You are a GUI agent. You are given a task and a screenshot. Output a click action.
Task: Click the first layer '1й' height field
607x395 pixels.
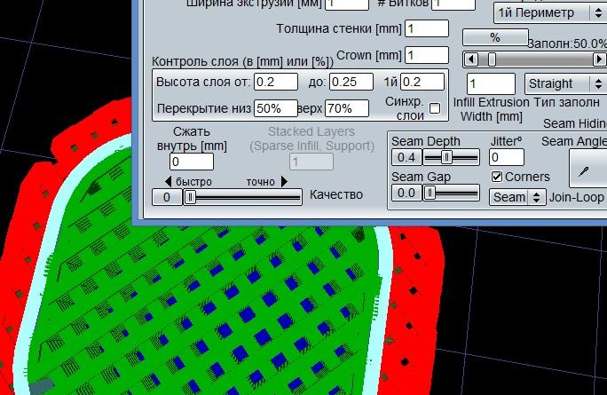point(422,82)
